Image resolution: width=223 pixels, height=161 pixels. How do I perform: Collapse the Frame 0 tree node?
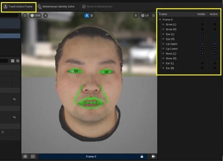point(160,19)
